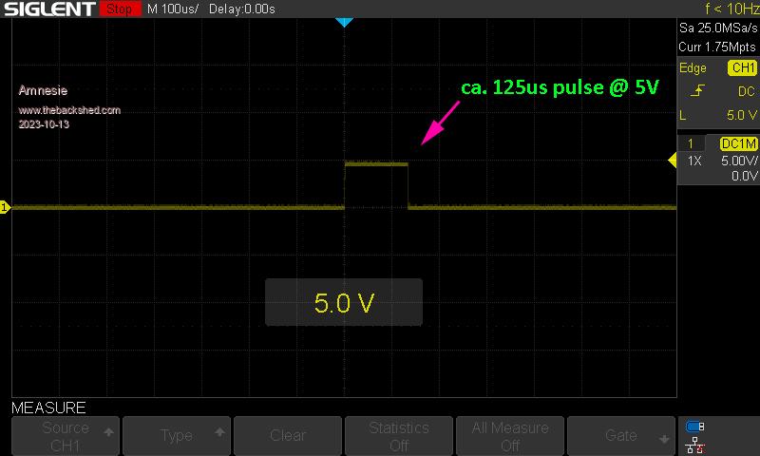Toggle Statistics Off in measure menu
The image size is (760, 456).
[399, 436]
